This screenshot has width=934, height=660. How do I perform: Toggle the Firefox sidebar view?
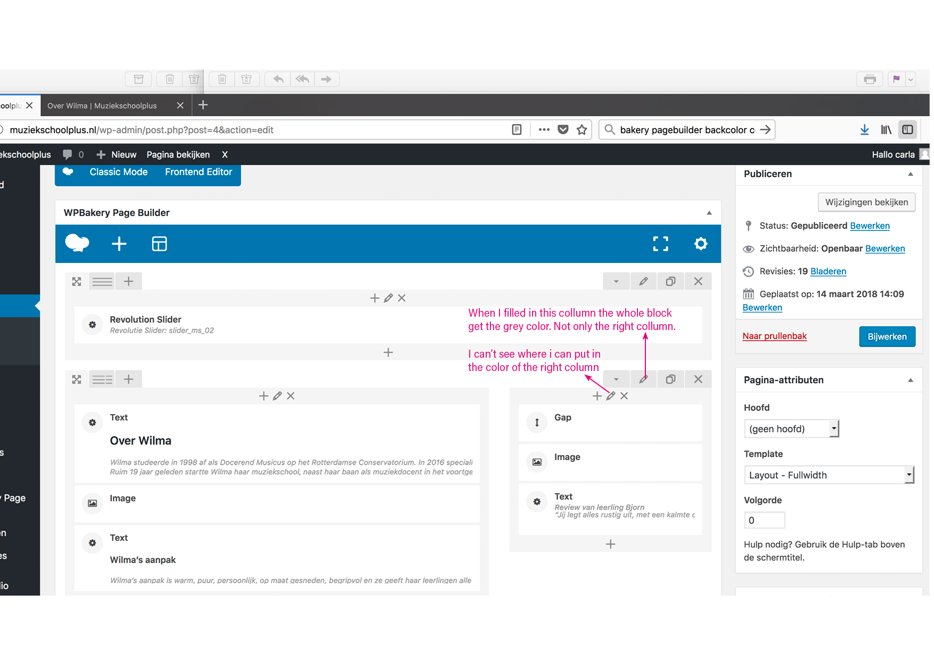pos(908,130)
